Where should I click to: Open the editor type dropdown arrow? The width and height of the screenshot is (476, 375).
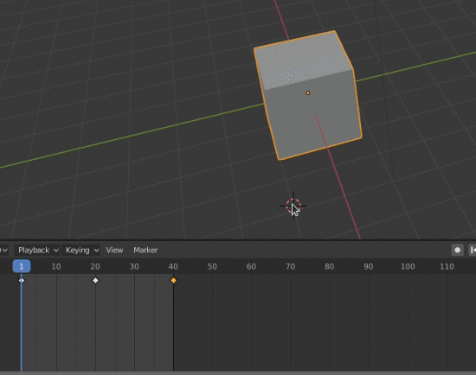coord(4,250)
